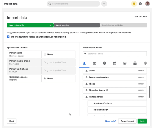
Task: Select the Product fields tab icon
Action: click(x=135, y=63)
